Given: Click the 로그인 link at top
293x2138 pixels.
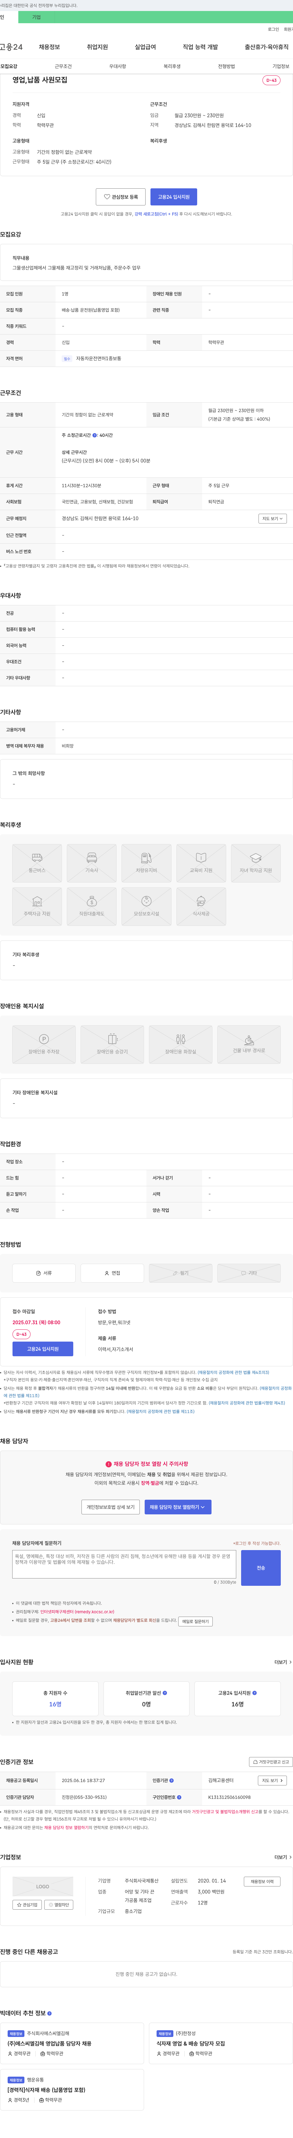Looking at the screenshot, I should point(273,29).
